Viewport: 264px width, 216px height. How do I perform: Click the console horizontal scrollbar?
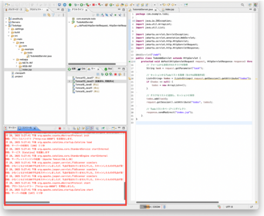tap(28, 202)
